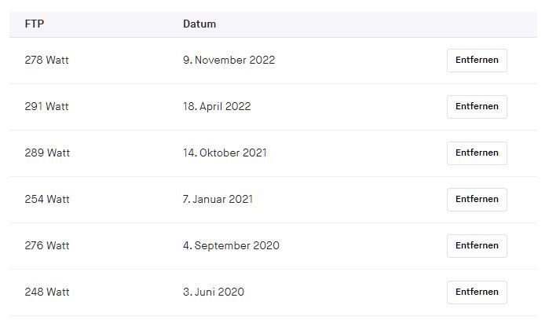Click Entfernen for 18. April 2022

click(x=477, y=107)
